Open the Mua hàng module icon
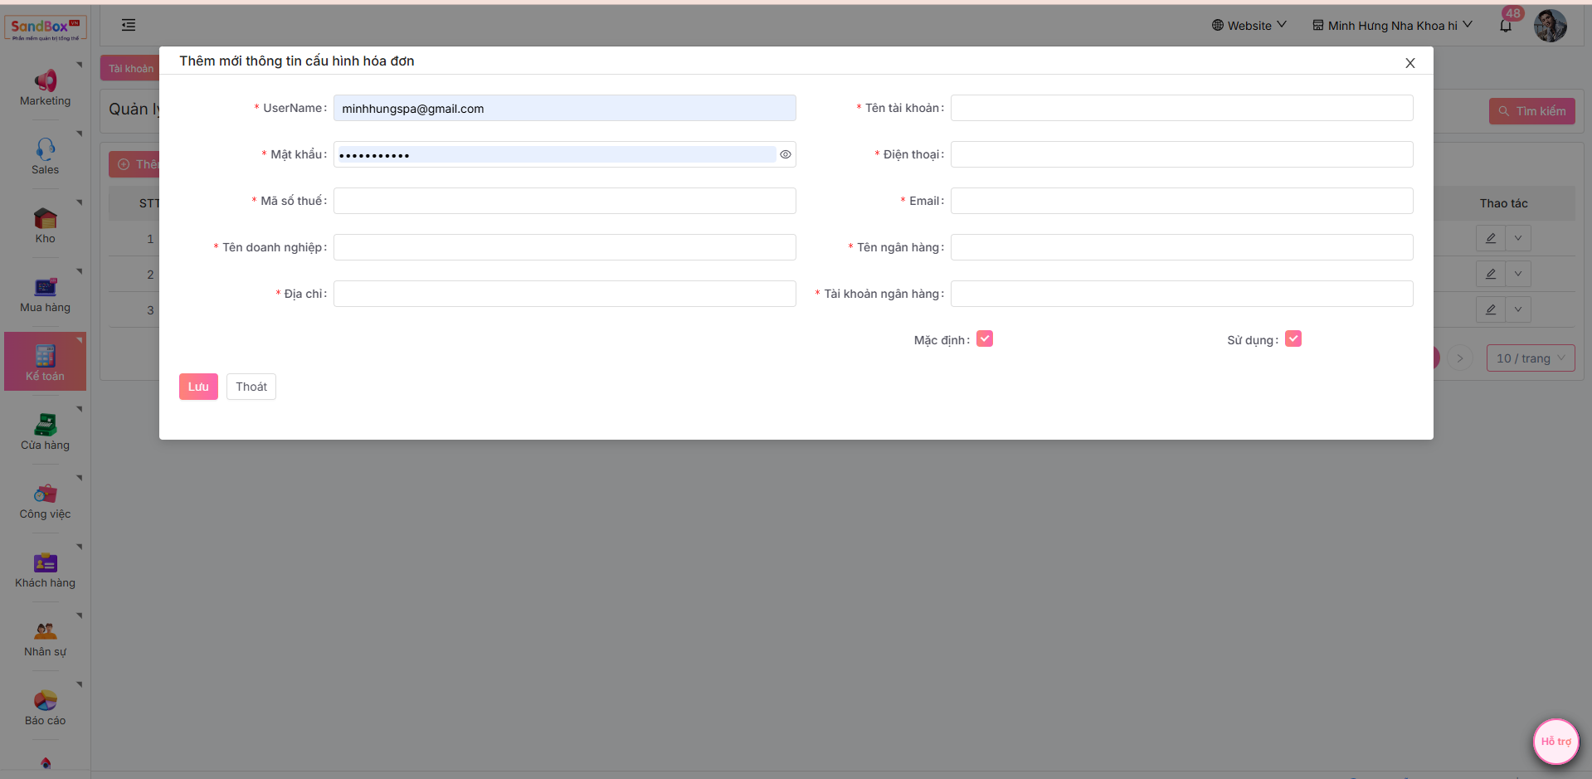 (45, 287)
